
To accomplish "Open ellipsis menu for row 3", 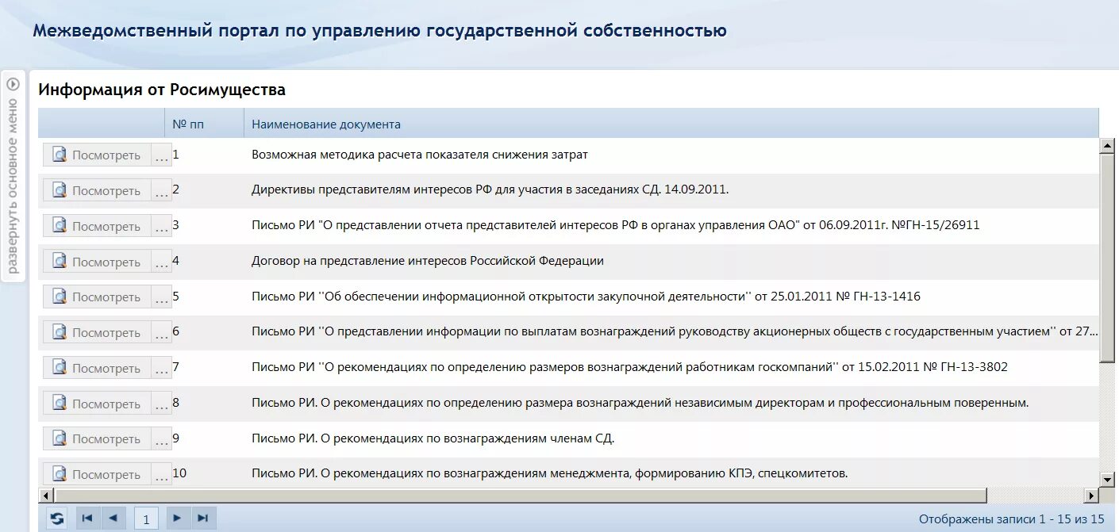I will (161, 227).
